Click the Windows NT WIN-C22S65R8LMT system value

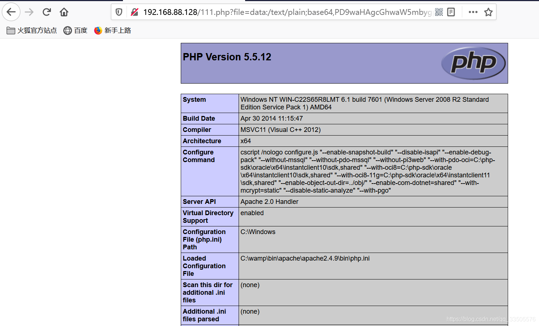(364, 103)
